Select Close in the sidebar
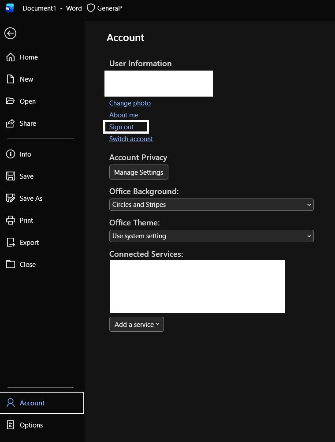 click(x=42, y=264)
